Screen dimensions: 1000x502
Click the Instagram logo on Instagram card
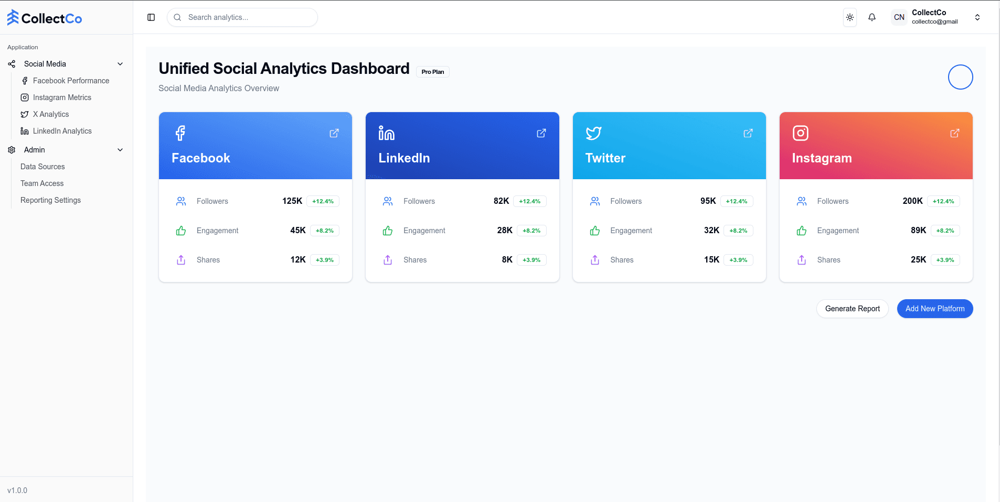coord(800,133)
